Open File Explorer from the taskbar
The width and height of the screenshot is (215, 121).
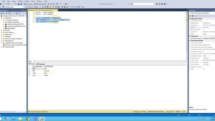pos(20,119)
